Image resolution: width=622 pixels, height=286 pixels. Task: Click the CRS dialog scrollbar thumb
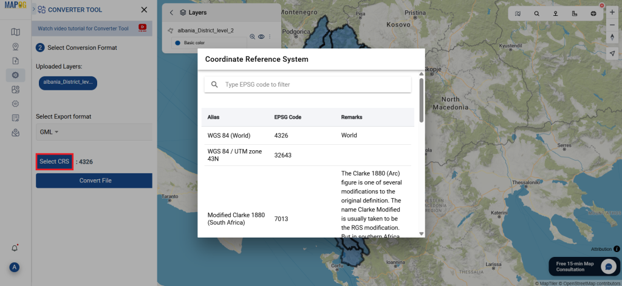pyautogui.click(x=422, y=100)
